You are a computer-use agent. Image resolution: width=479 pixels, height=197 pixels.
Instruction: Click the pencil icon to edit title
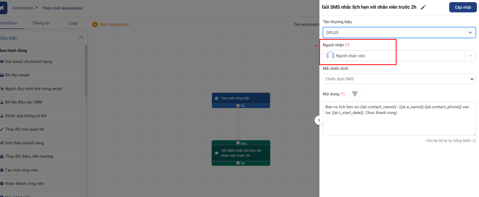click(423, 7)
